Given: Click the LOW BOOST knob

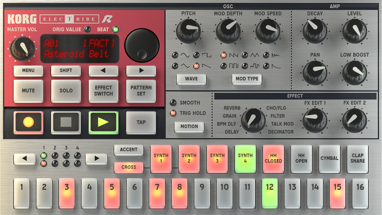Looking at the screenshot, I should (354, 73).
